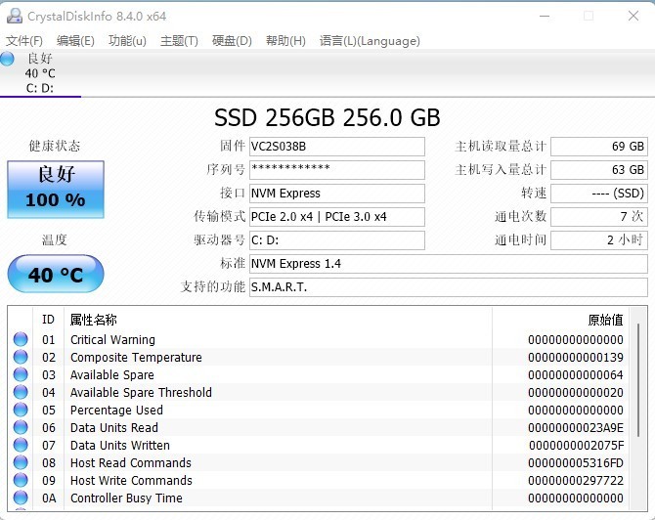The height and width of the screenshot is (520, 655).
Task: Click the standard field NVM Express 1.4
Action: coord(449,264)
